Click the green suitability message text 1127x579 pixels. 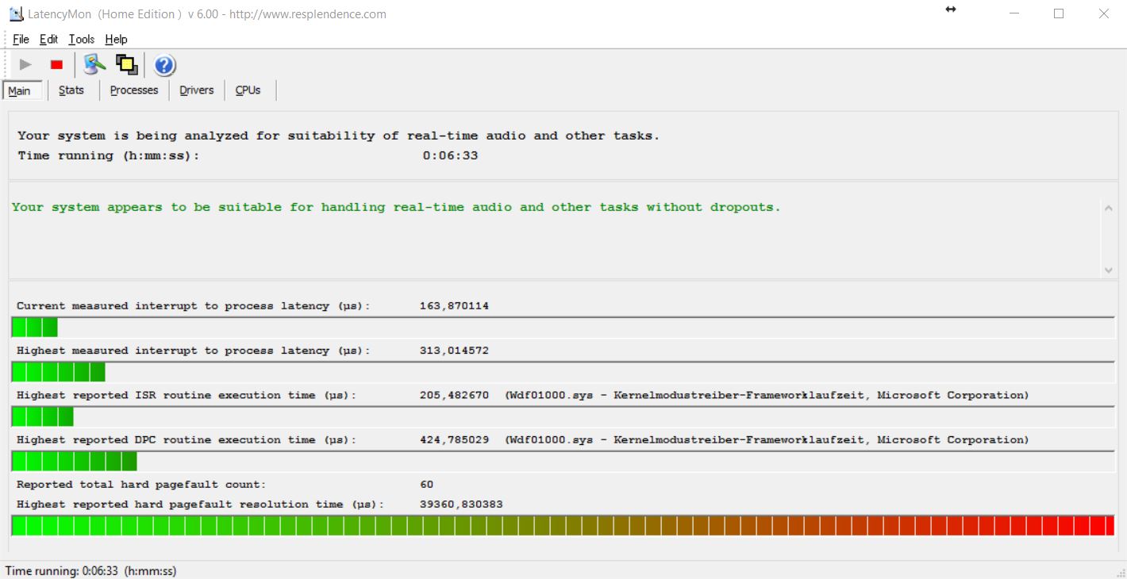click(x=396, y=207)
